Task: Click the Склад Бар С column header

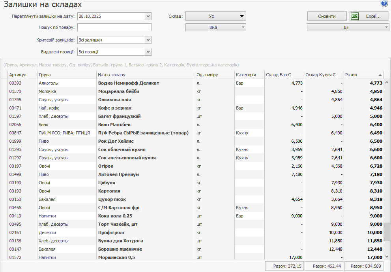Action: click(284, 75)
